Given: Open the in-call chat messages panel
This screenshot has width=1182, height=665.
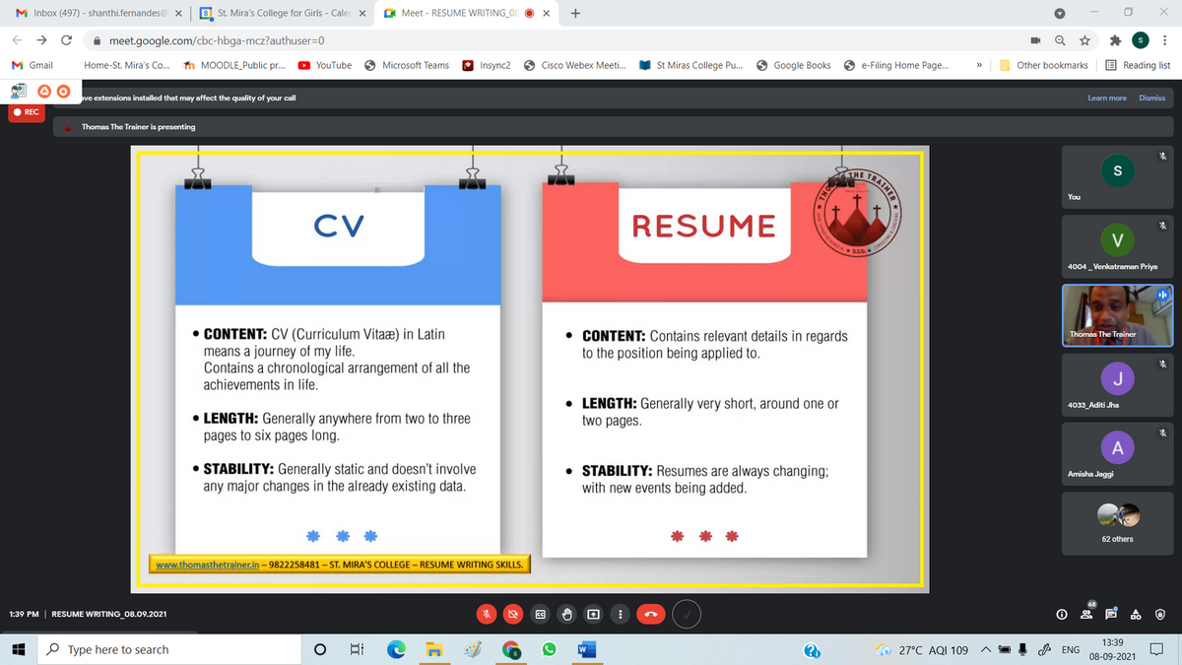Looking at the screenshot, I should click(1110, 614).
